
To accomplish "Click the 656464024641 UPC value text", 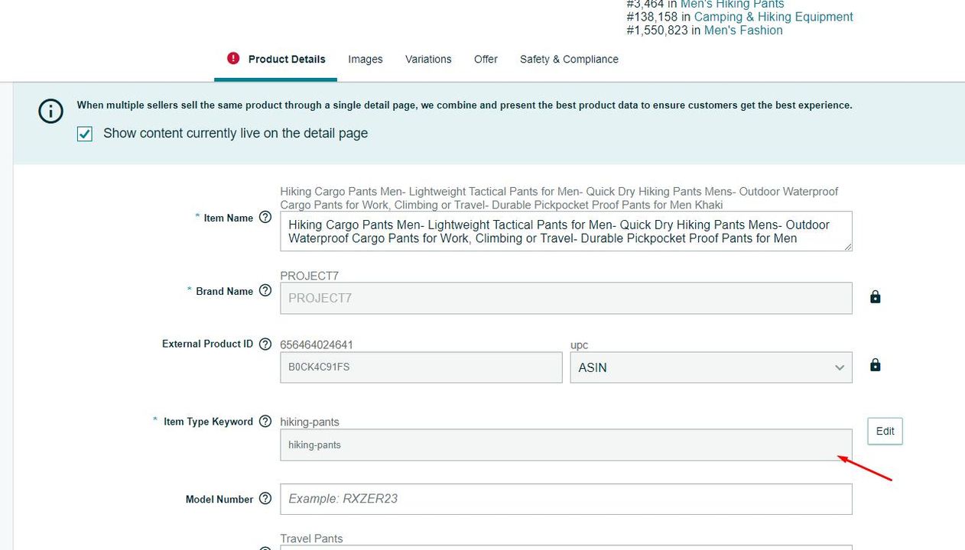I will 317,345.
